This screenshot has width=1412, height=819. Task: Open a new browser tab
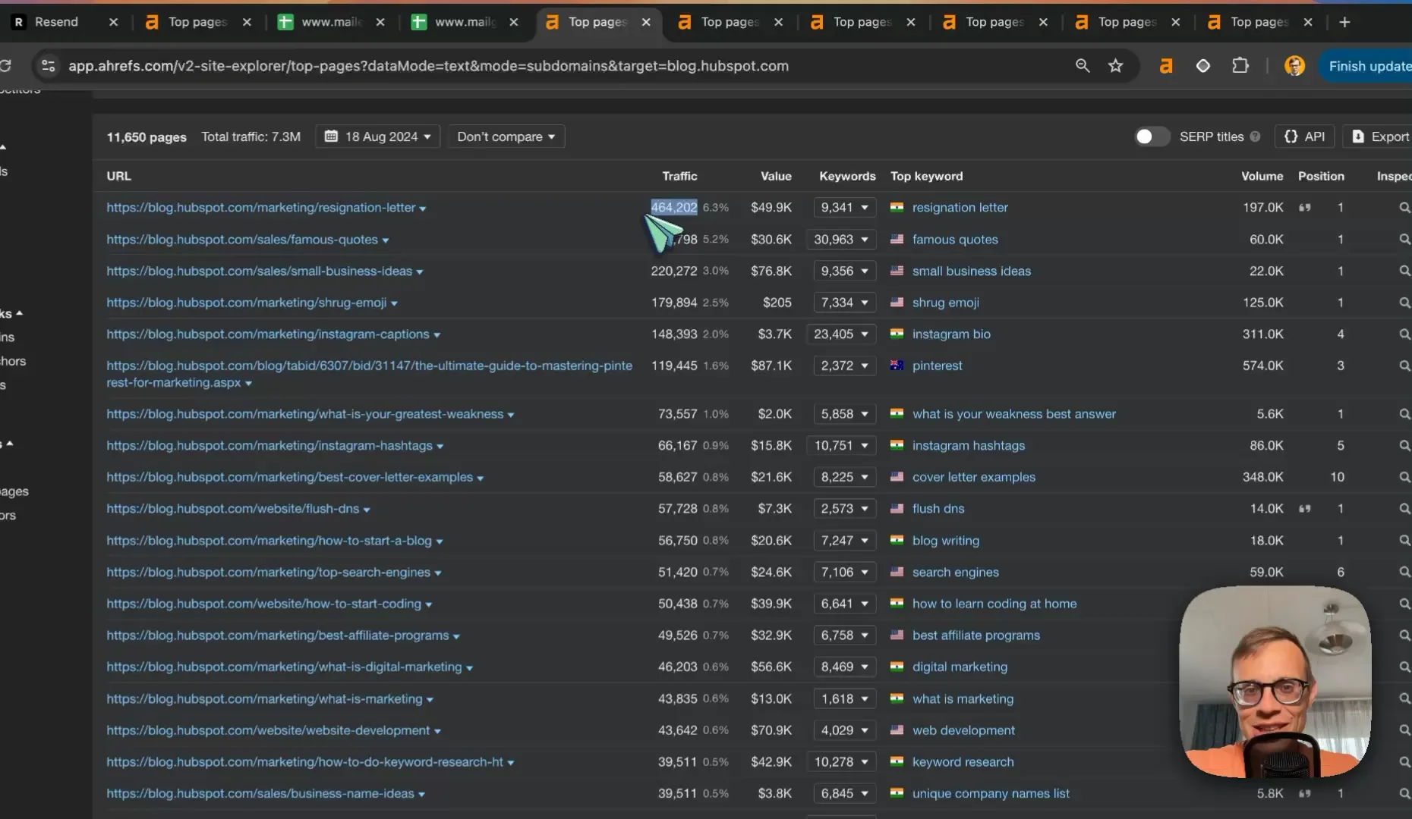click(1344, 22)
